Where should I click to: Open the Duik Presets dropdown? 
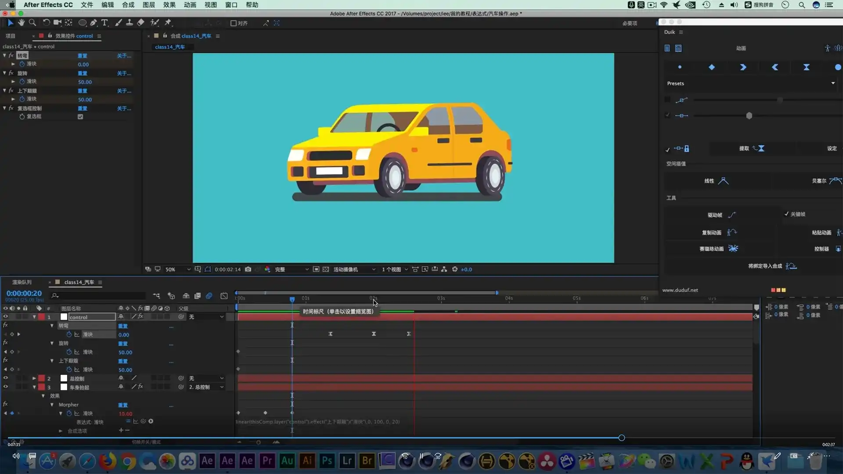point(833,83)
